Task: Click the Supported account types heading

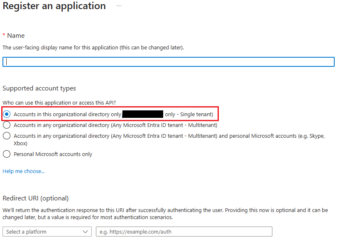Action: [39, 88]
